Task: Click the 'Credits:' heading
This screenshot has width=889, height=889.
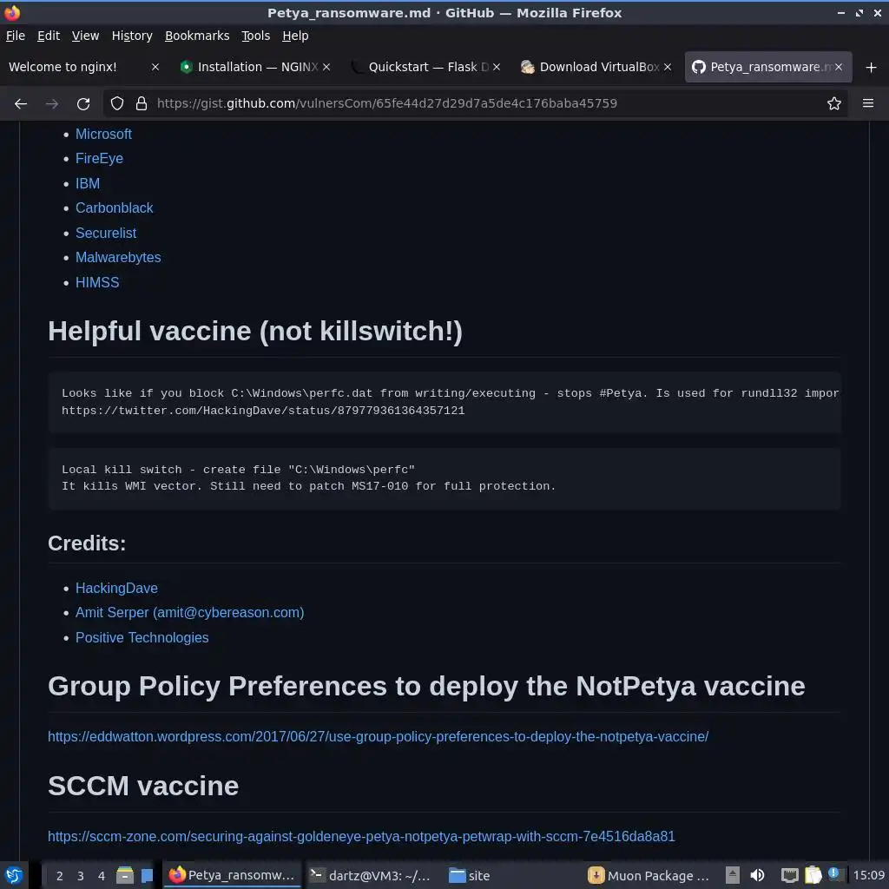Action: coord(87,543)
